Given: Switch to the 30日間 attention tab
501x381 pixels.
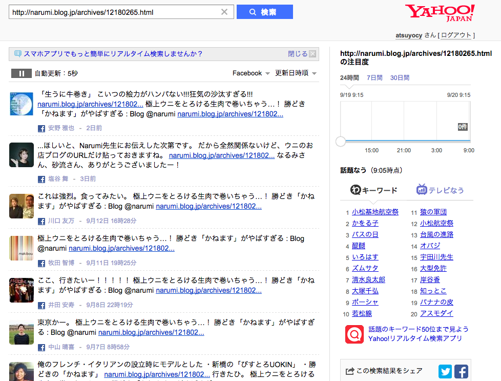Looking at the screenshot, I should point(400,78).
